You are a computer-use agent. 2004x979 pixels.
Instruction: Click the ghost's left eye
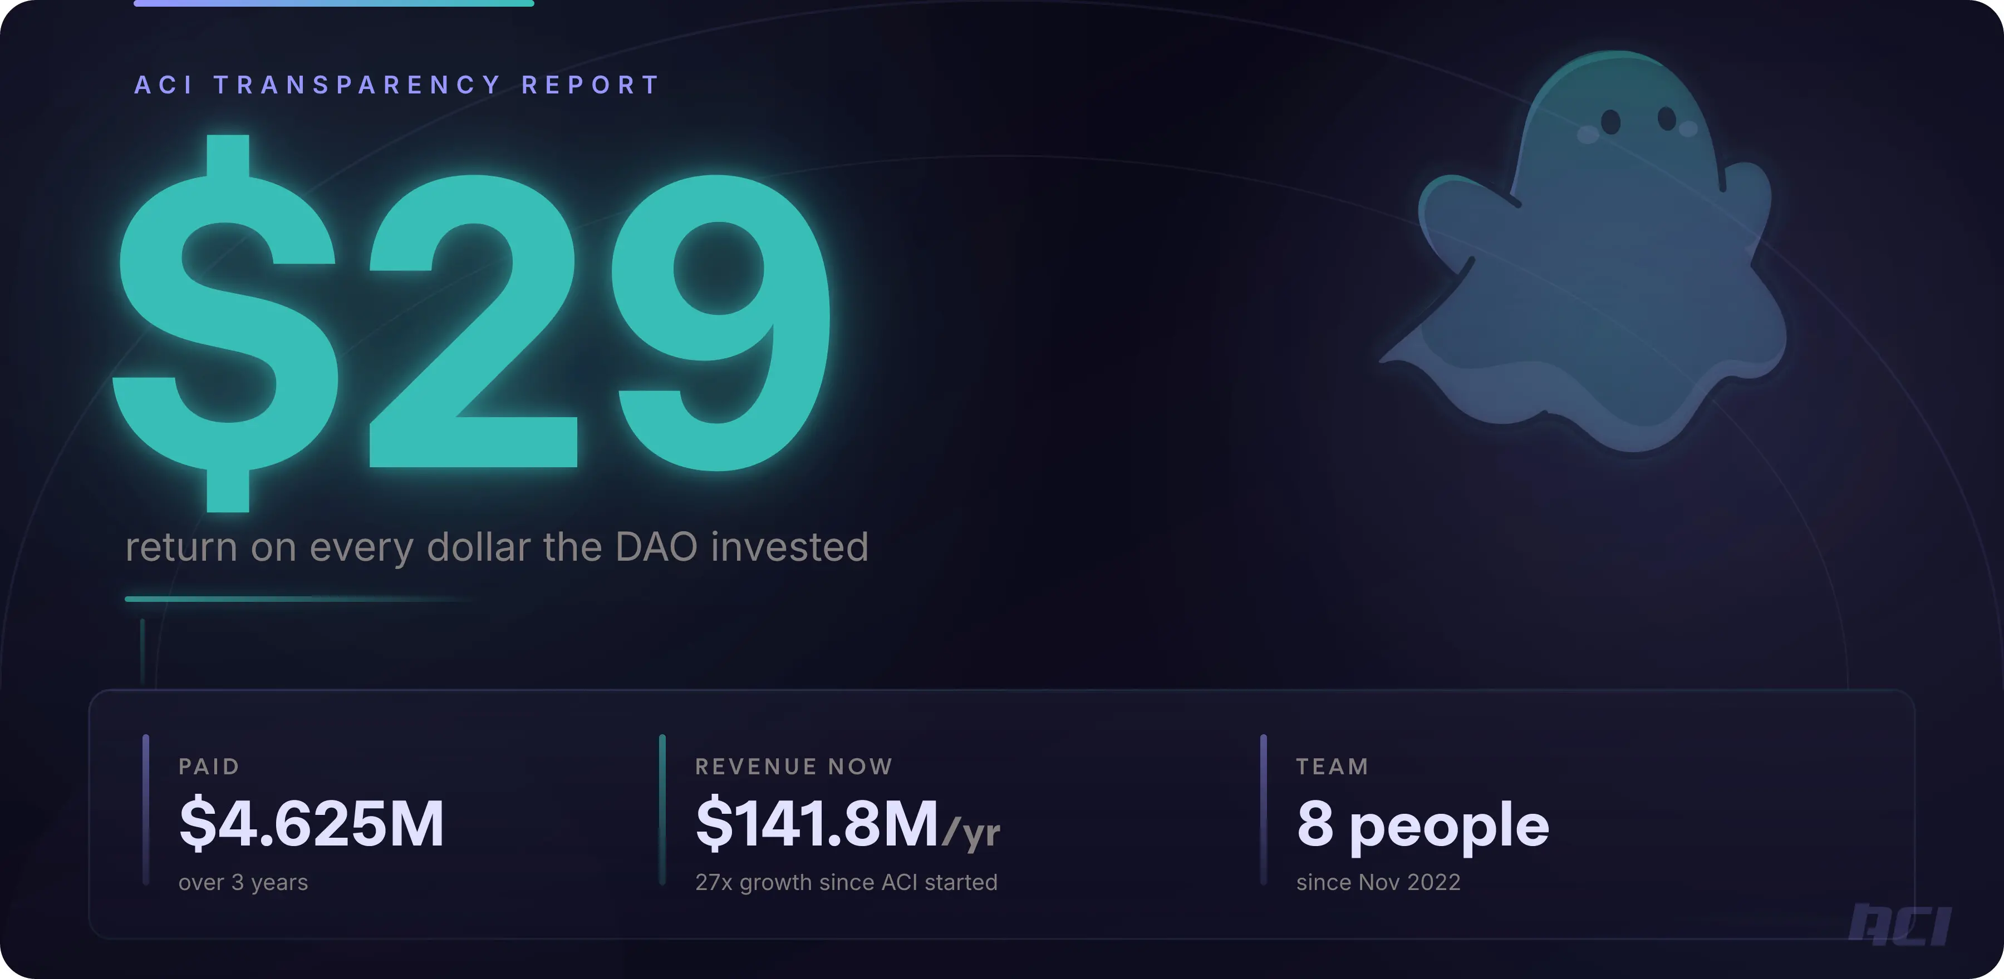click(x=1610, y=121)
